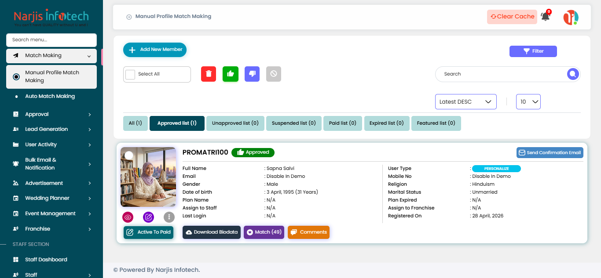This screenshot has height=278, width=601.
Task: Click the purple thumbs-down unapprove icon
Action: click(x=252, y=74)
